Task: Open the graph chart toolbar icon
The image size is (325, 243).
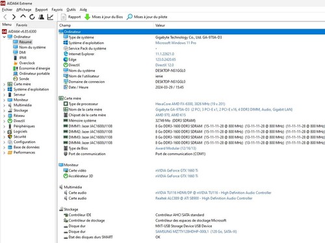Action: [x=50, y=17]
